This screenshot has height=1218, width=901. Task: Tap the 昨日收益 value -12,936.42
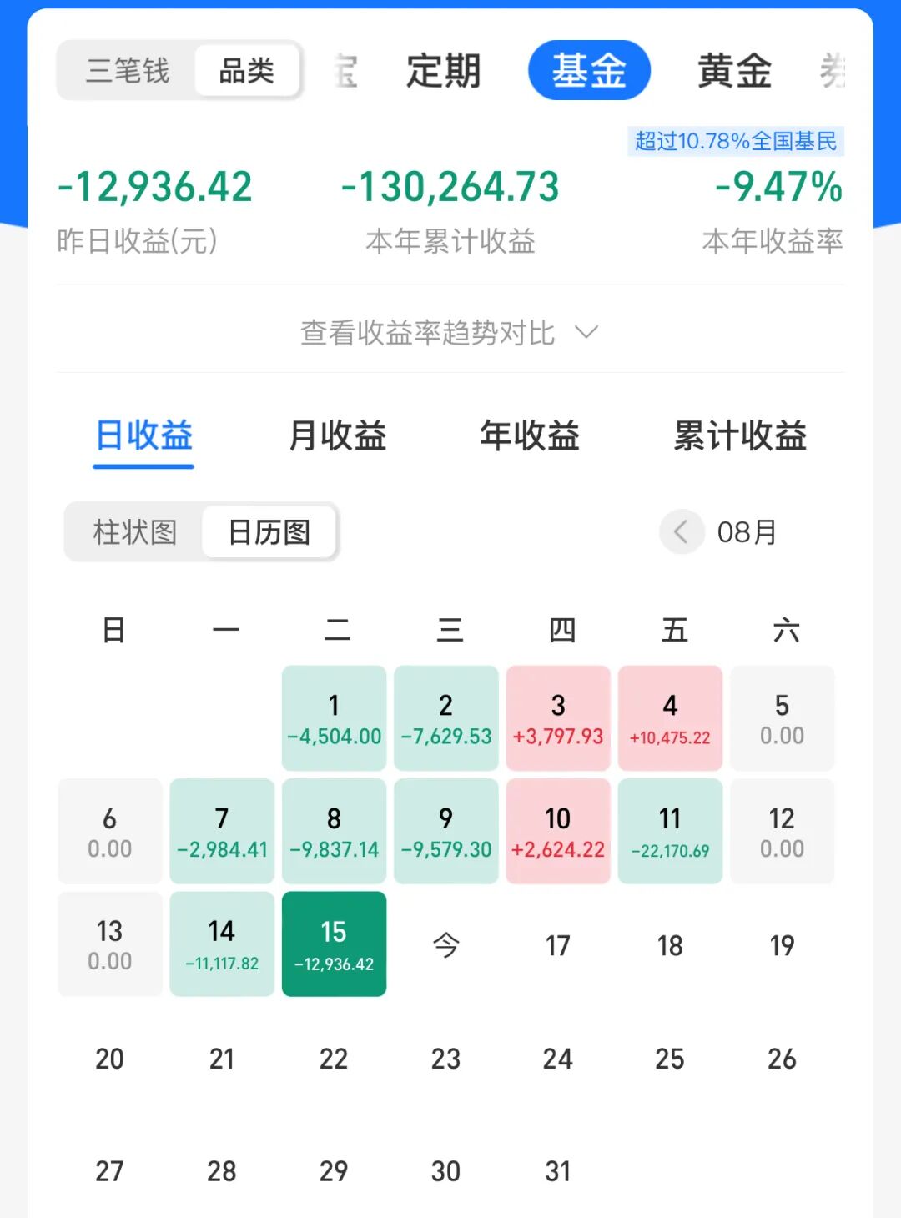pos(155,187)
